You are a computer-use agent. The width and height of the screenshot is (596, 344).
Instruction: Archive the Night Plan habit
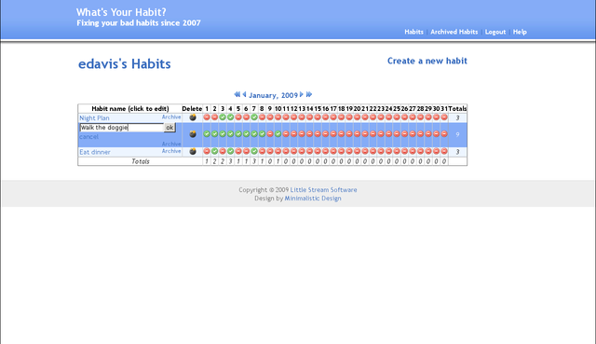171,117
